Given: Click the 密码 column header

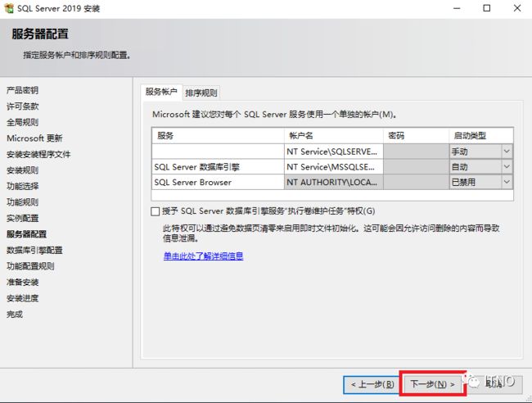Looking at the screenshot, I should click(x=416, y=136).
